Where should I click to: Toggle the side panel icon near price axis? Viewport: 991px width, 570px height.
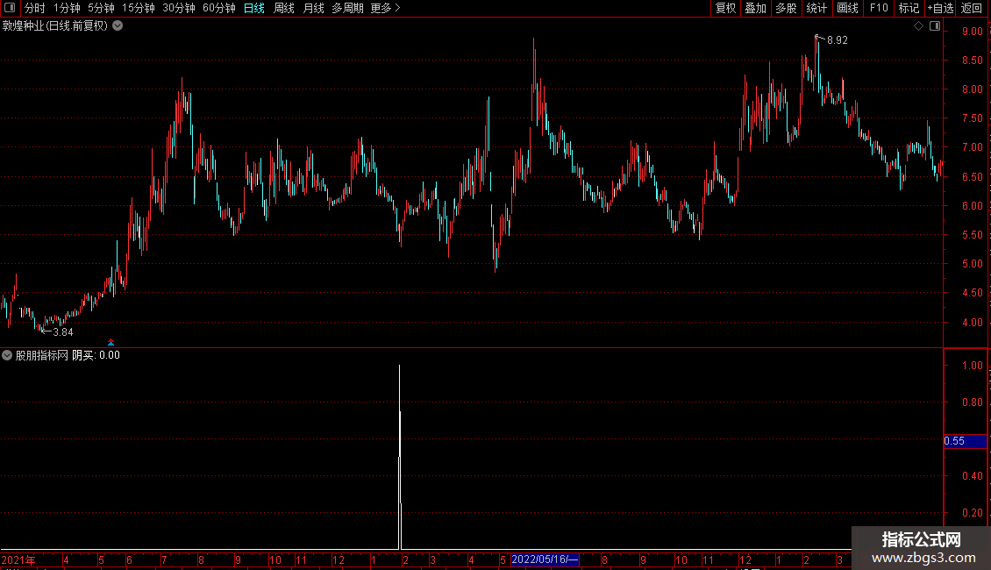pos(935,26)
